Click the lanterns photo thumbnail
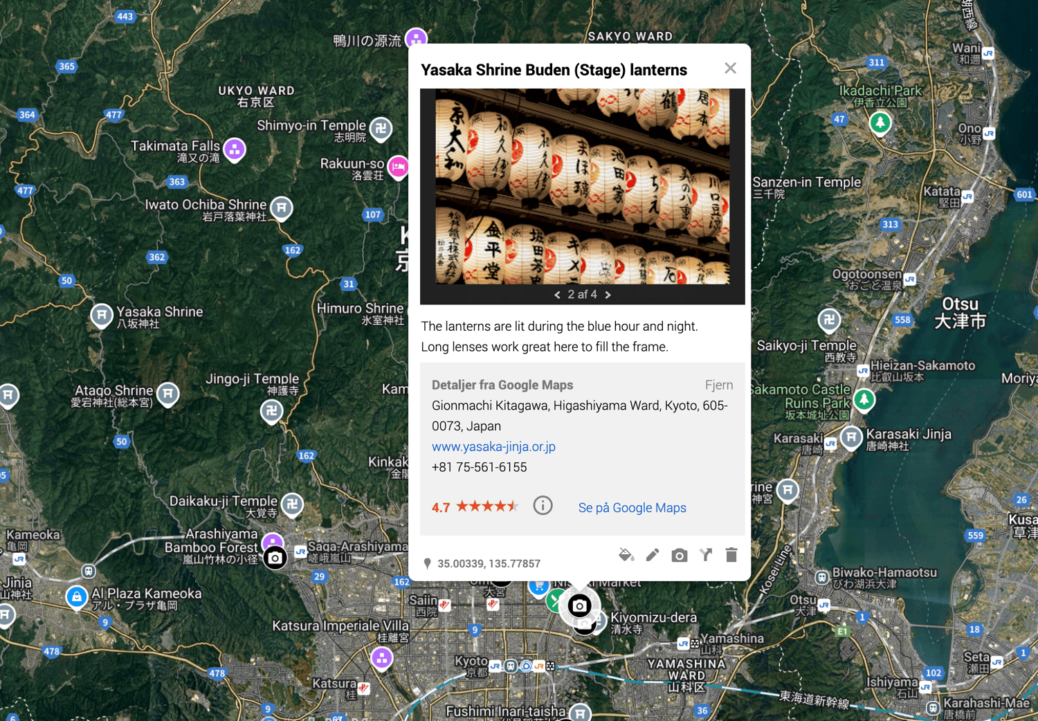The image size is (1038, 721). (583, 186)
